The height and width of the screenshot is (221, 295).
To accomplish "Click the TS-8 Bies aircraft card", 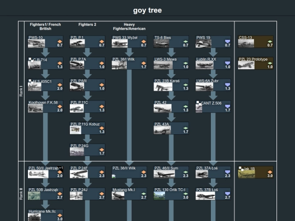I will coord(171,41).
